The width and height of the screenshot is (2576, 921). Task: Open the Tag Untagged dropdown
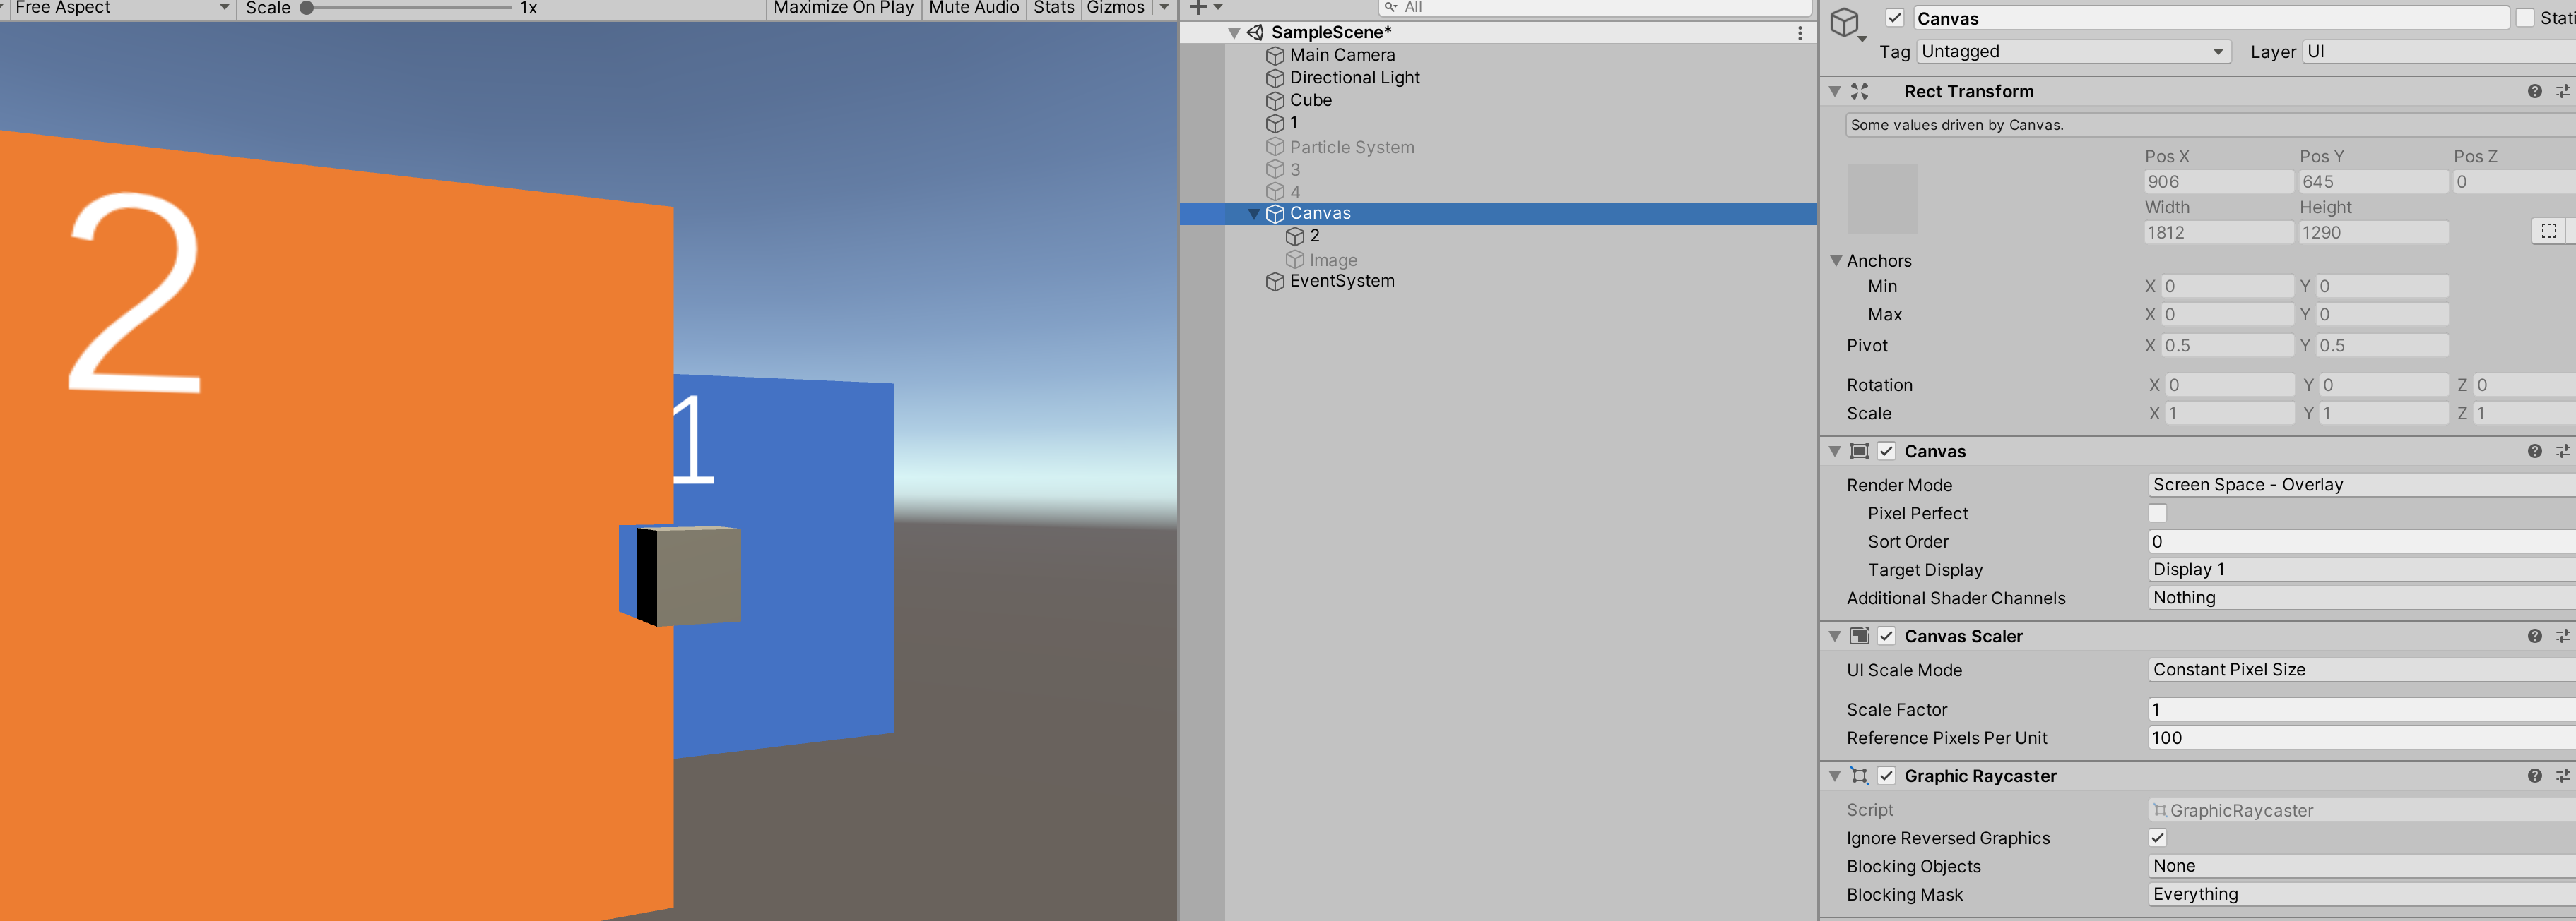pos(2073,52)
